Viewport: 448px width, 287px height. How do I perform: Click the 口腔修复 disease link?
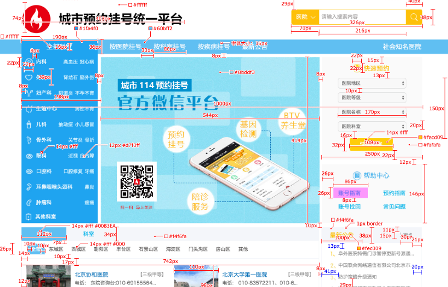pyautogui.click(x=72, y=171)
